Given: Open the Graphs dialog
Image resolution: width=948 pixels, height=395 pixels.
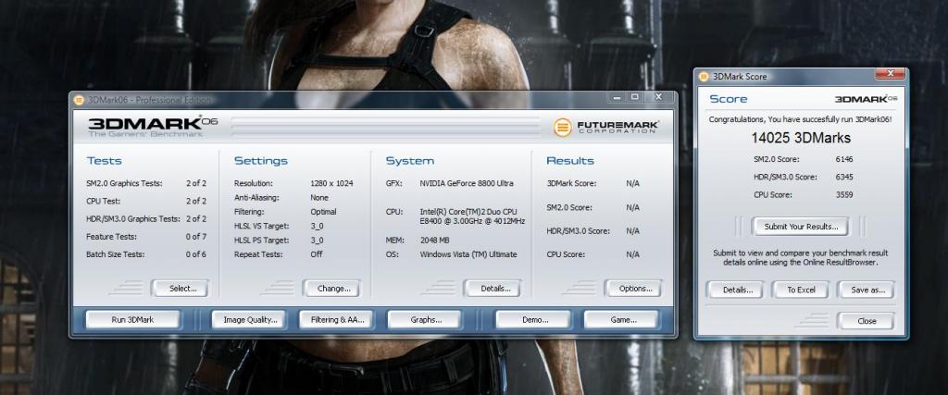Looking at the screenshot, I should tap(425, 319).
